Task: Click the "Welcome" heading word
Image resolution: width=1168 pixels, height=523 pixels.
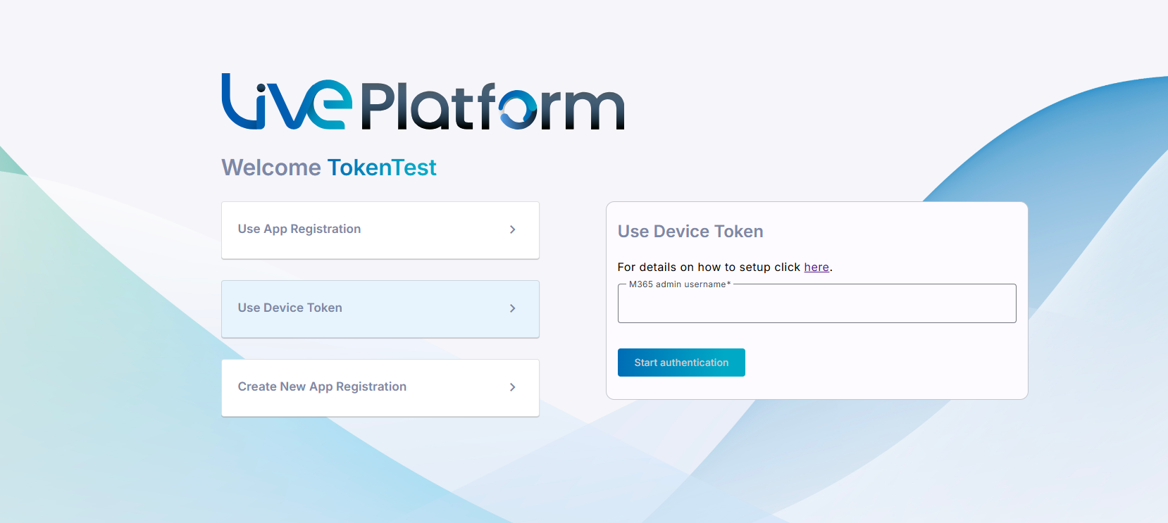Action: 271,168
